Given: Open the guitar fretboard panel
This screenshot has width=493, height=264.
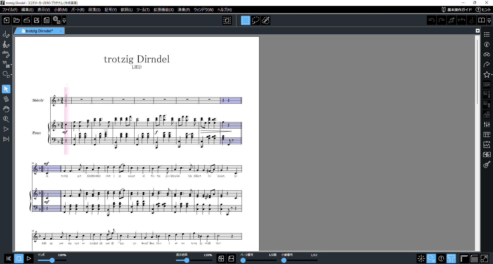Looking at the screenshot, I should (x=487, y=164).
